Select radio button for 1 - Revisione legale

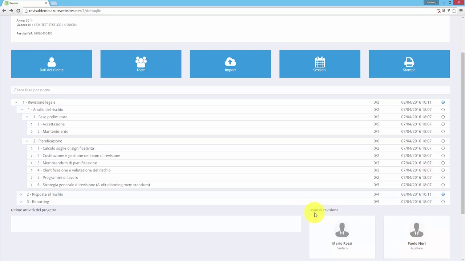[x=443, y=102]
